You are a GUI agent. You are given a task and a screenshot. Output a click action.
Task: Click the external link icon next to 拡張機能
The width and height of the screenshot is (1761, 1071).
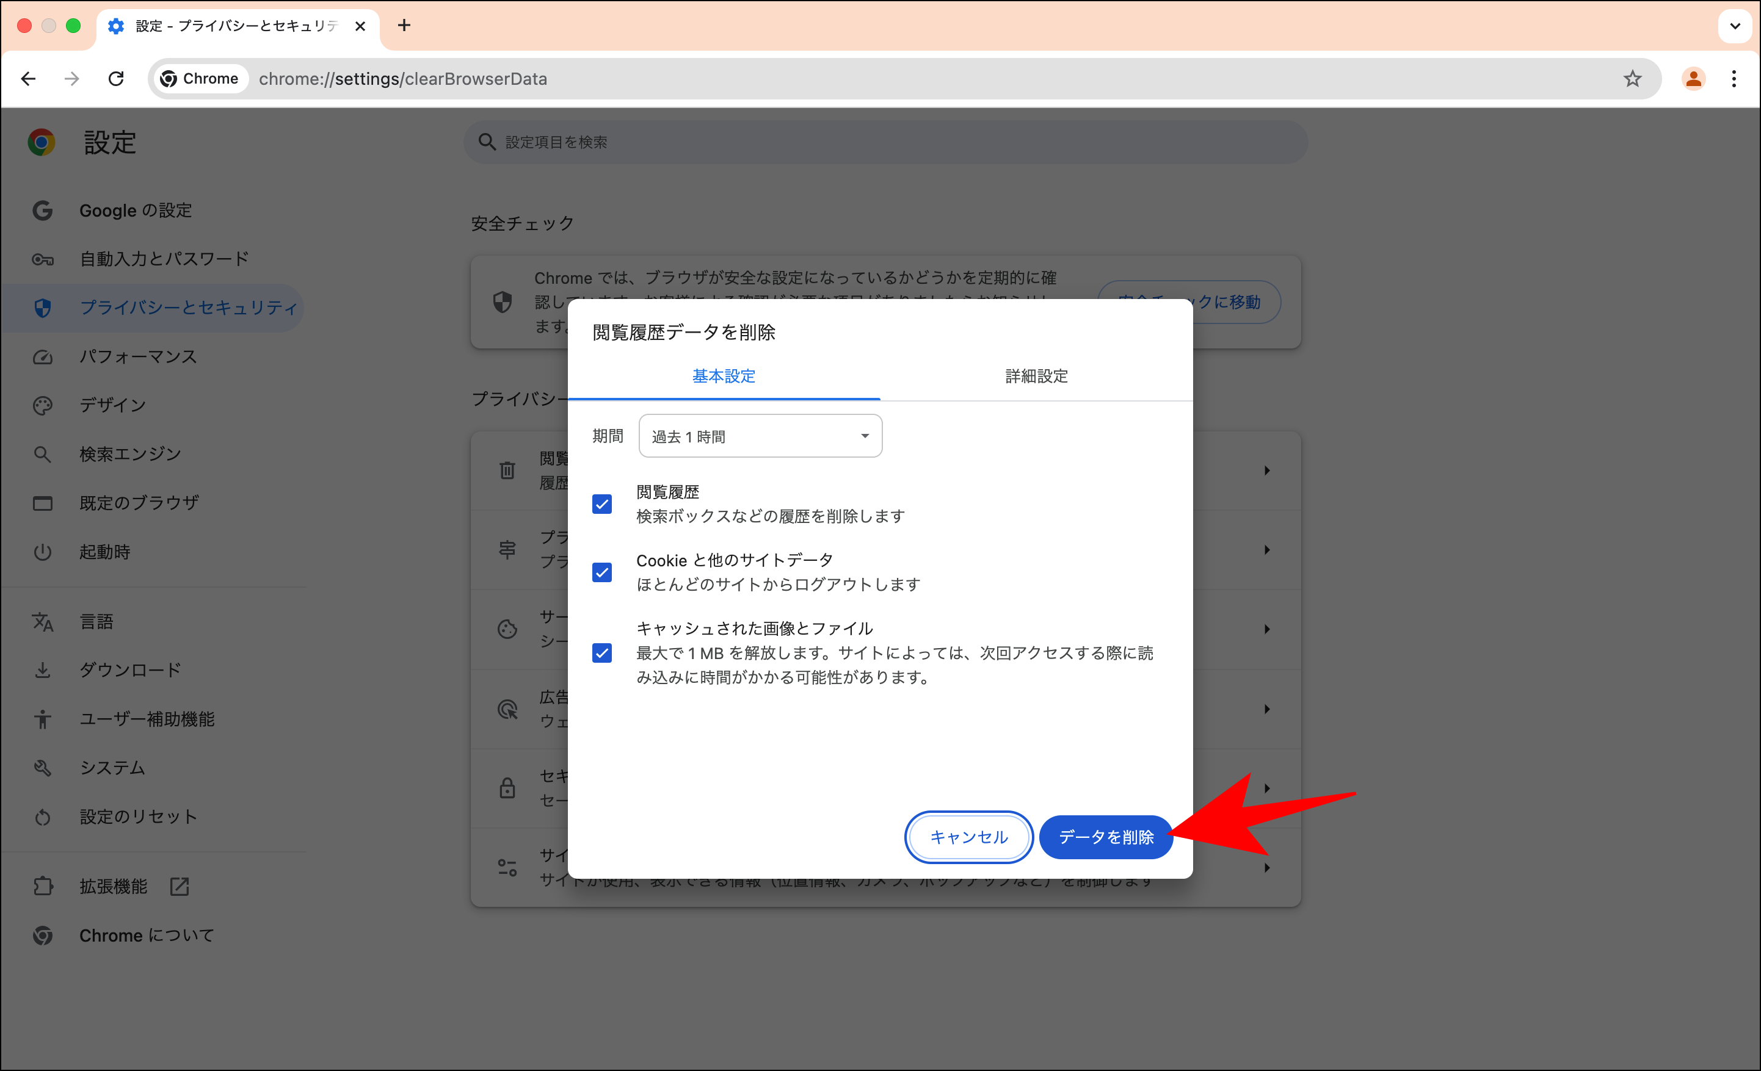180,887
